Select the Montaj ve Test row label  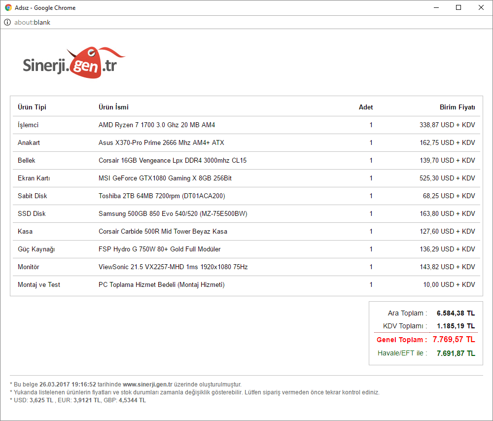[x=38, y=285]
